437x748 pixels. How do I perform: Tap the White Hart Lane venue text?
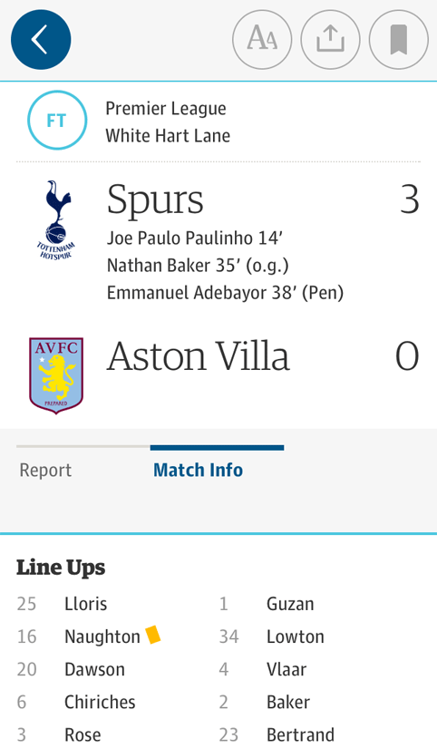(168, 136)
